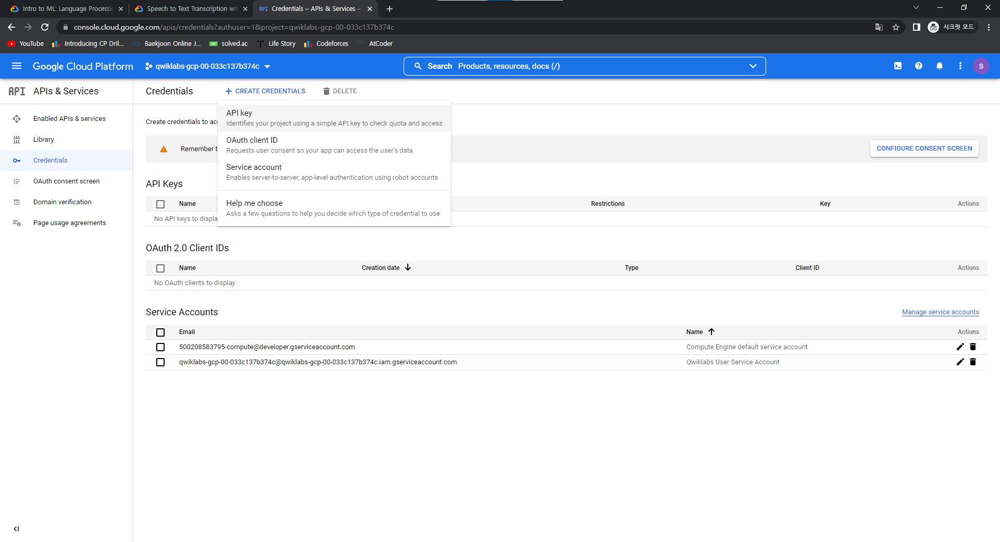Delete the Qwiklabs User Service Account
The width and height of the screenshot is (1000, 542).
(973, 362)
